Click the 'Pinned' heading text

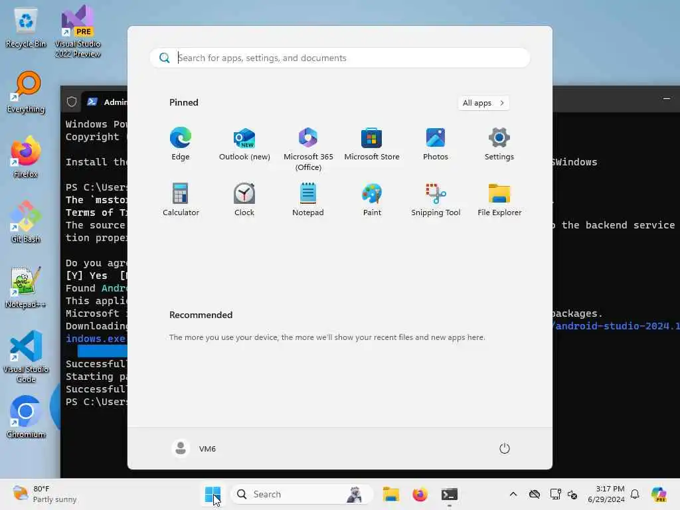[183, 102]
